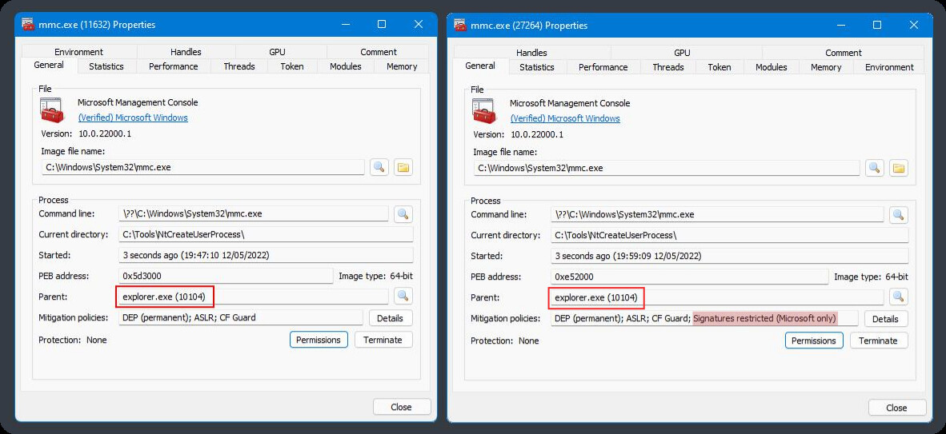
Task: Click Signatures restricted mitigation policies field
Action: pyautogui.click(x=704, y=317)
